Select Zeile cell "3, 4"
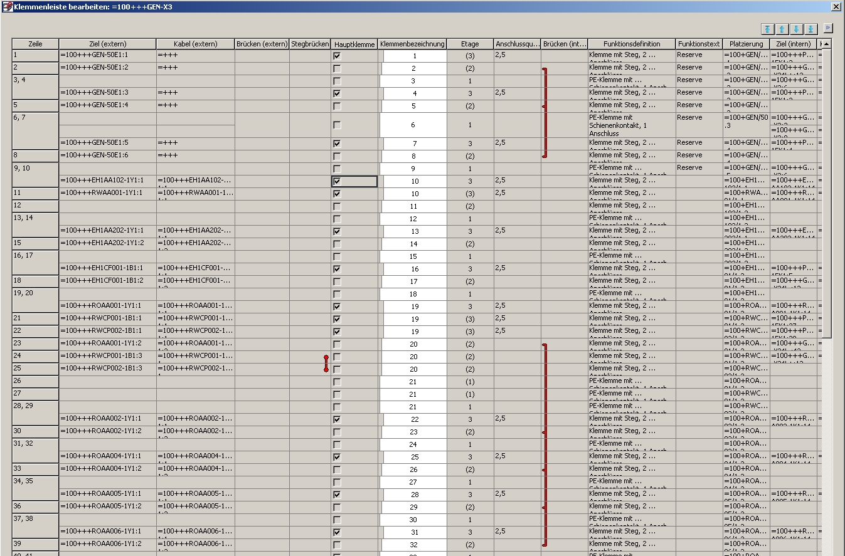 point(35,88)
